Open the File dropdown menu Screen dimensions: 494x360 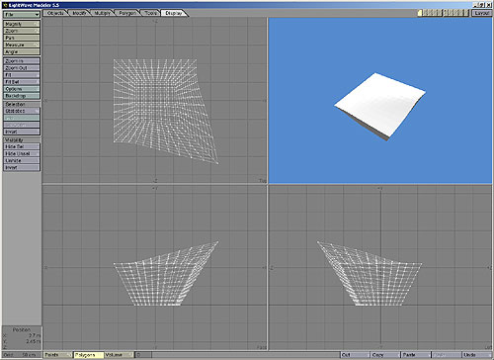(x=22, y=15)
